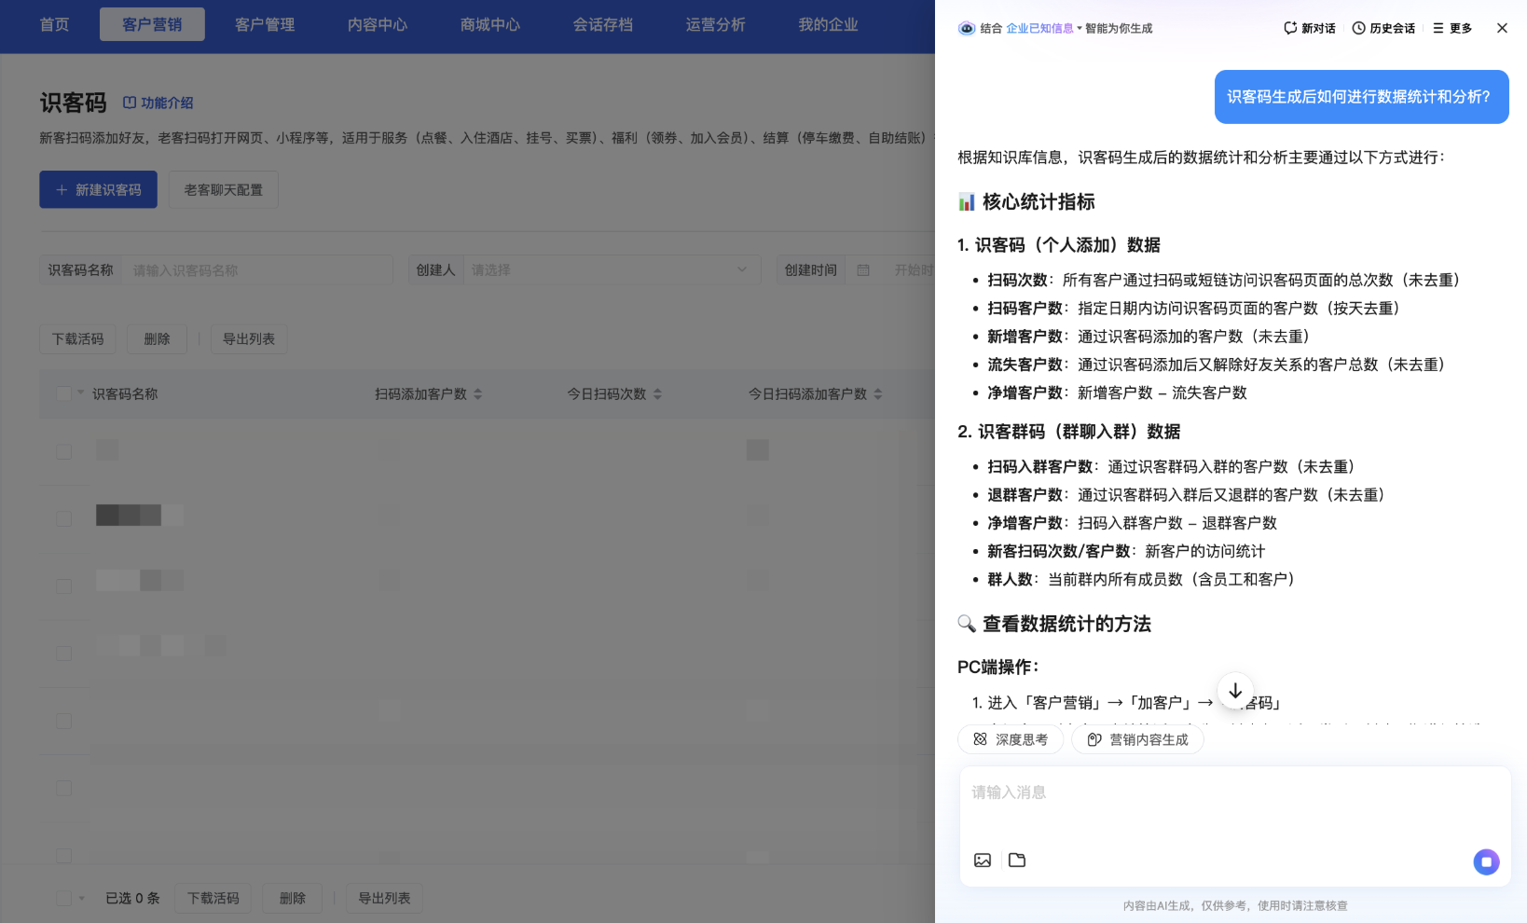Viewport: 1527px width, 923px height.
Task: Expand the 创建人 dropdown selector
Action: click(612, 270)
